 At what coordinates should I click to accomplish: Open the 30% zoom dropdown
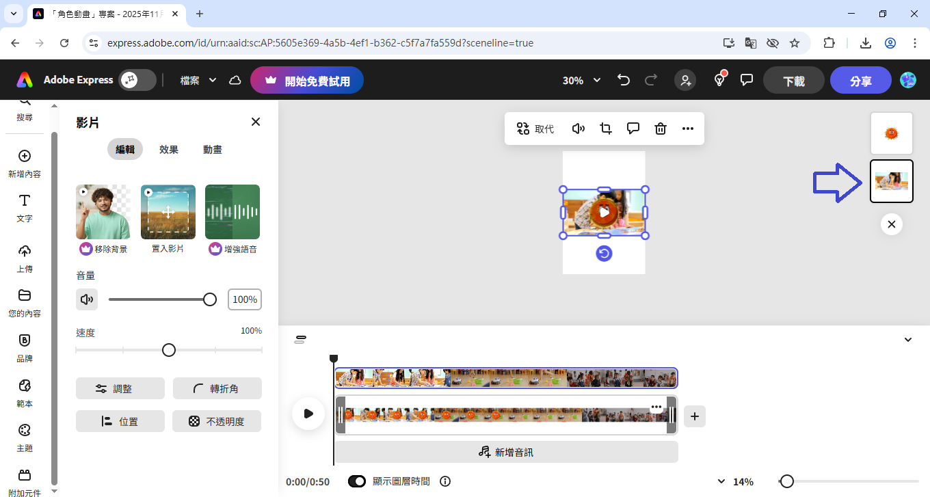[x=581, y=80]
